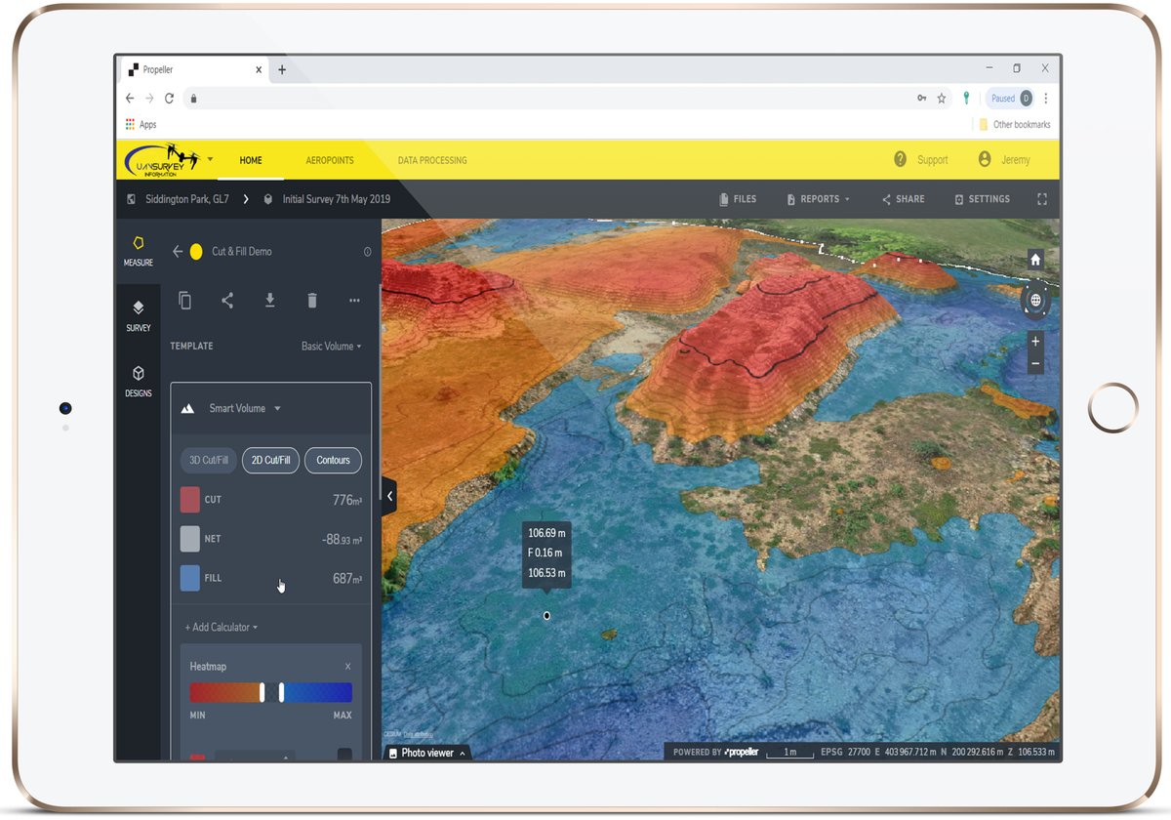Reset map to home view
1171x820 pixels.
coord(1035,260)
